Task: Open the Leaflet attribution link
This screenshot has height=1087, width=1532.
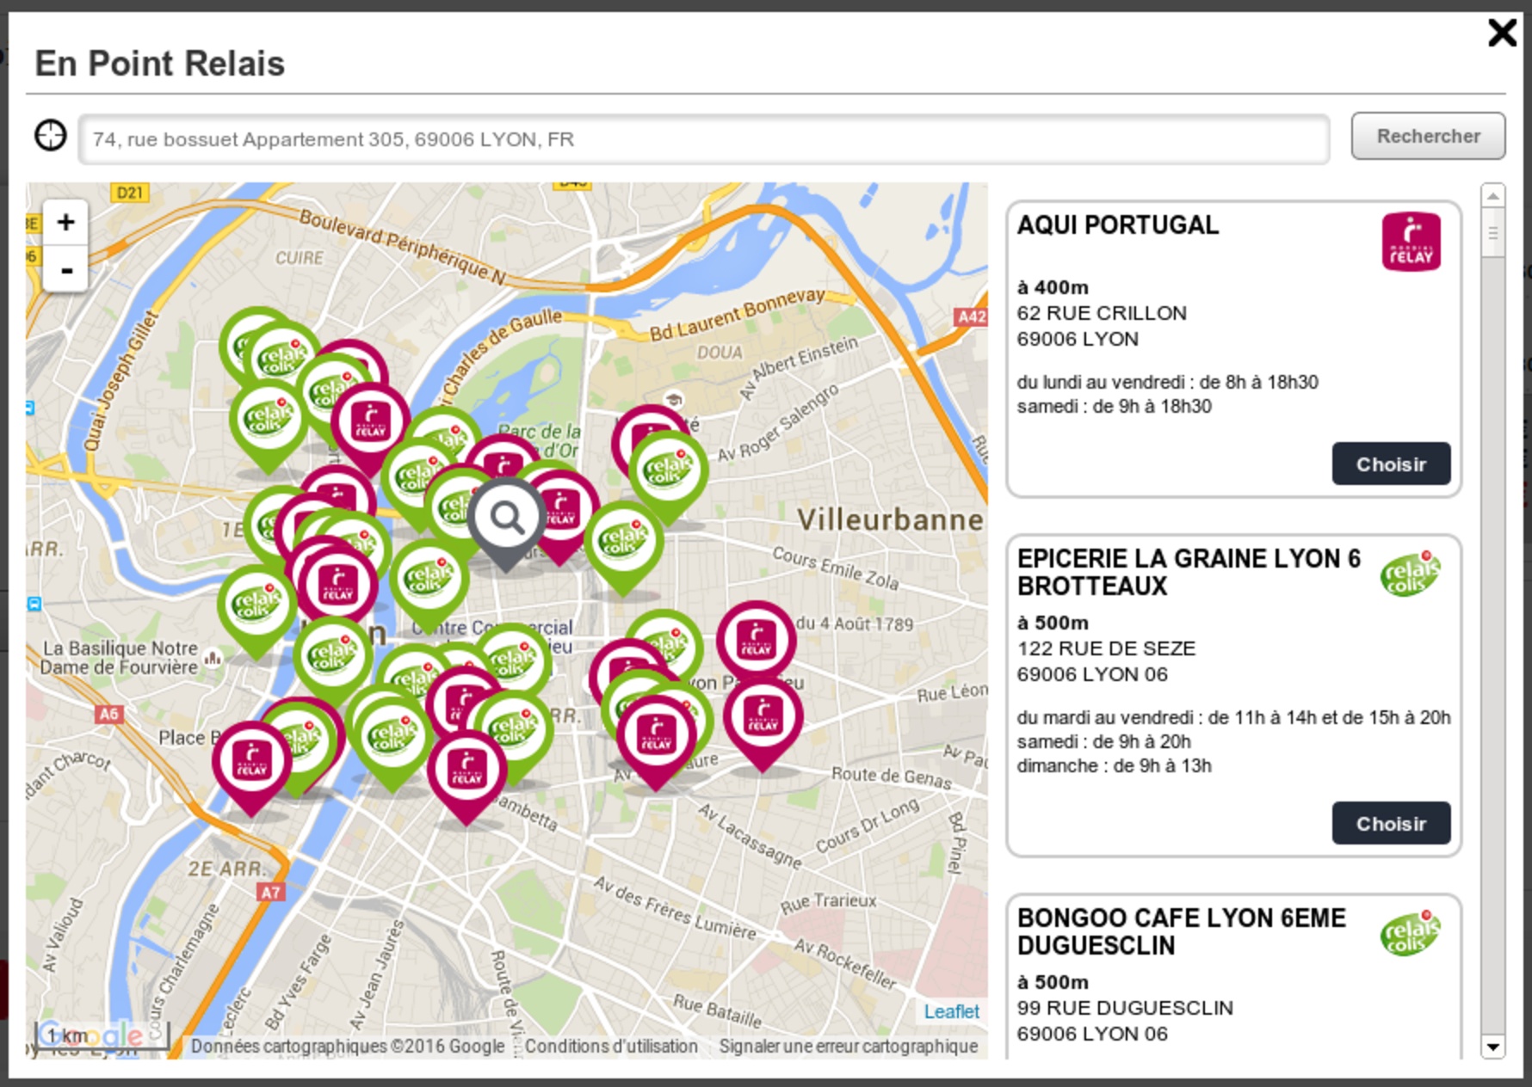Action: click(951, 1011)
